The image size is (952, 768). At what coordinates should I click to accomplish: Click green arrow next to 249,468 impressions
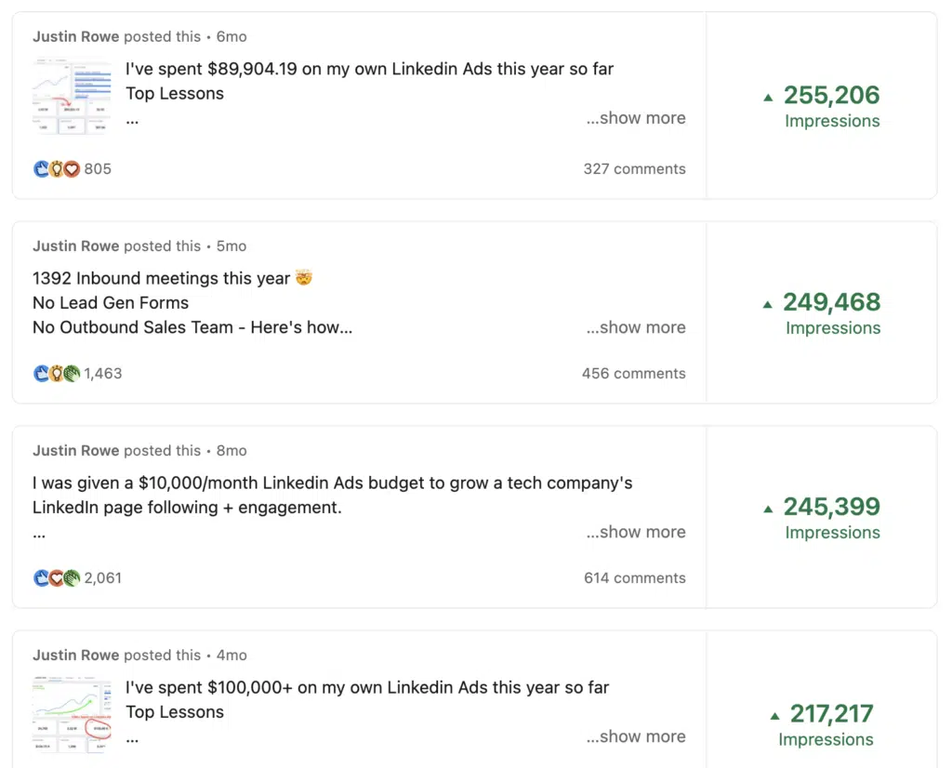click(767, 304)
